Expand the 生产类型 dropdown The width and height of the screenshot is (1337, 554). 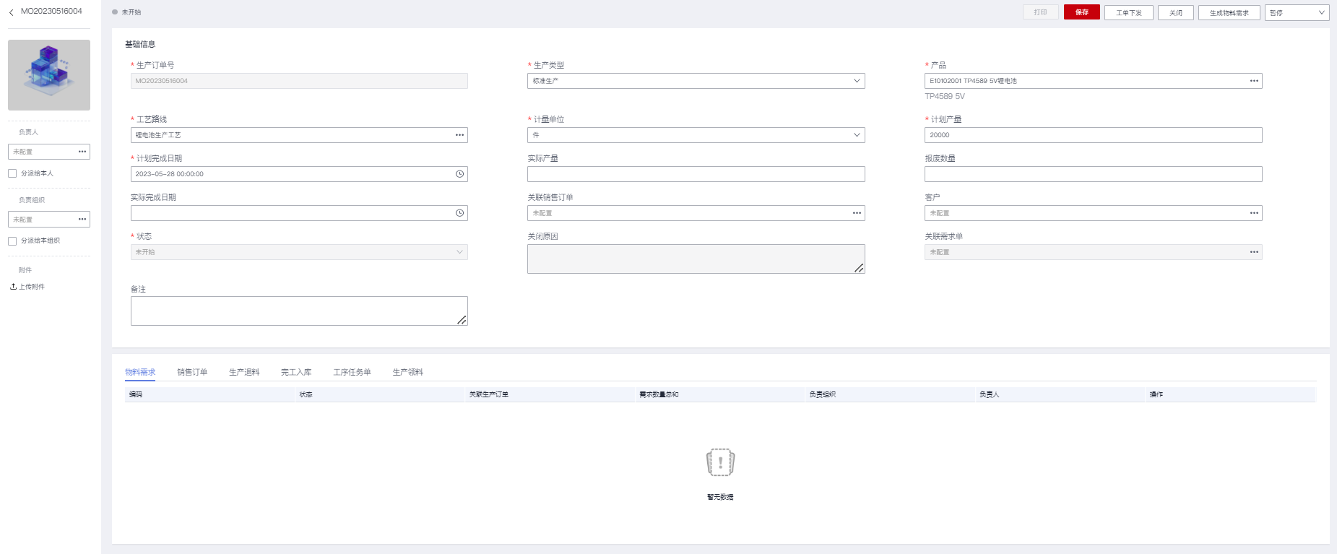click(696, 81)
